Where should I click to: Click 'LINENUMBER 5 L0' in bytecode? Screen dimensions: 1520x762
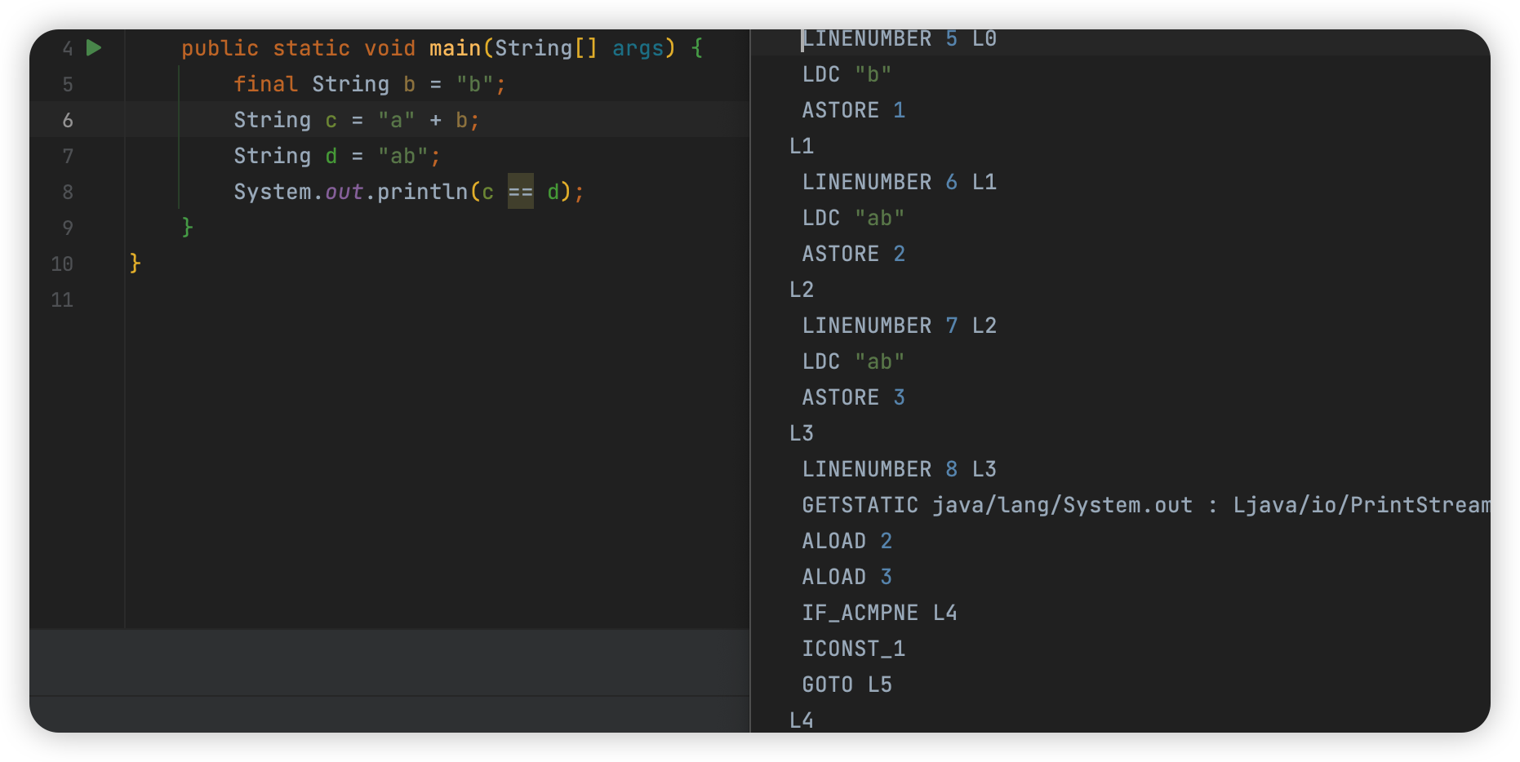click(899, 38)
